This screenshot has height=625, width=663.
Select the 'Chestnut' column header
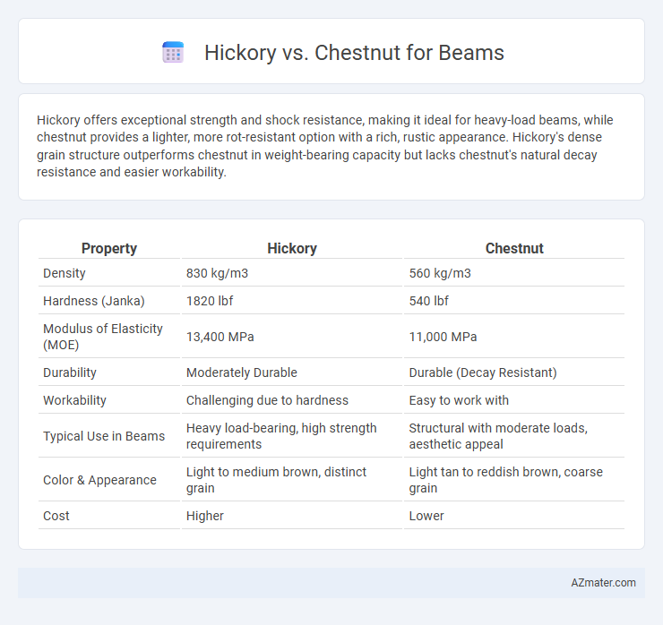(x=514, y=248)
